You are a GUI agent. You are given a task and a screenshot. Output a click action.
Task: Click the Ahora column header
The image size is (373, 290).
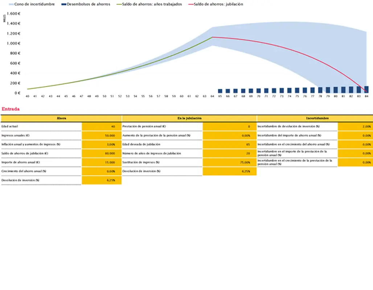point(61,118)
